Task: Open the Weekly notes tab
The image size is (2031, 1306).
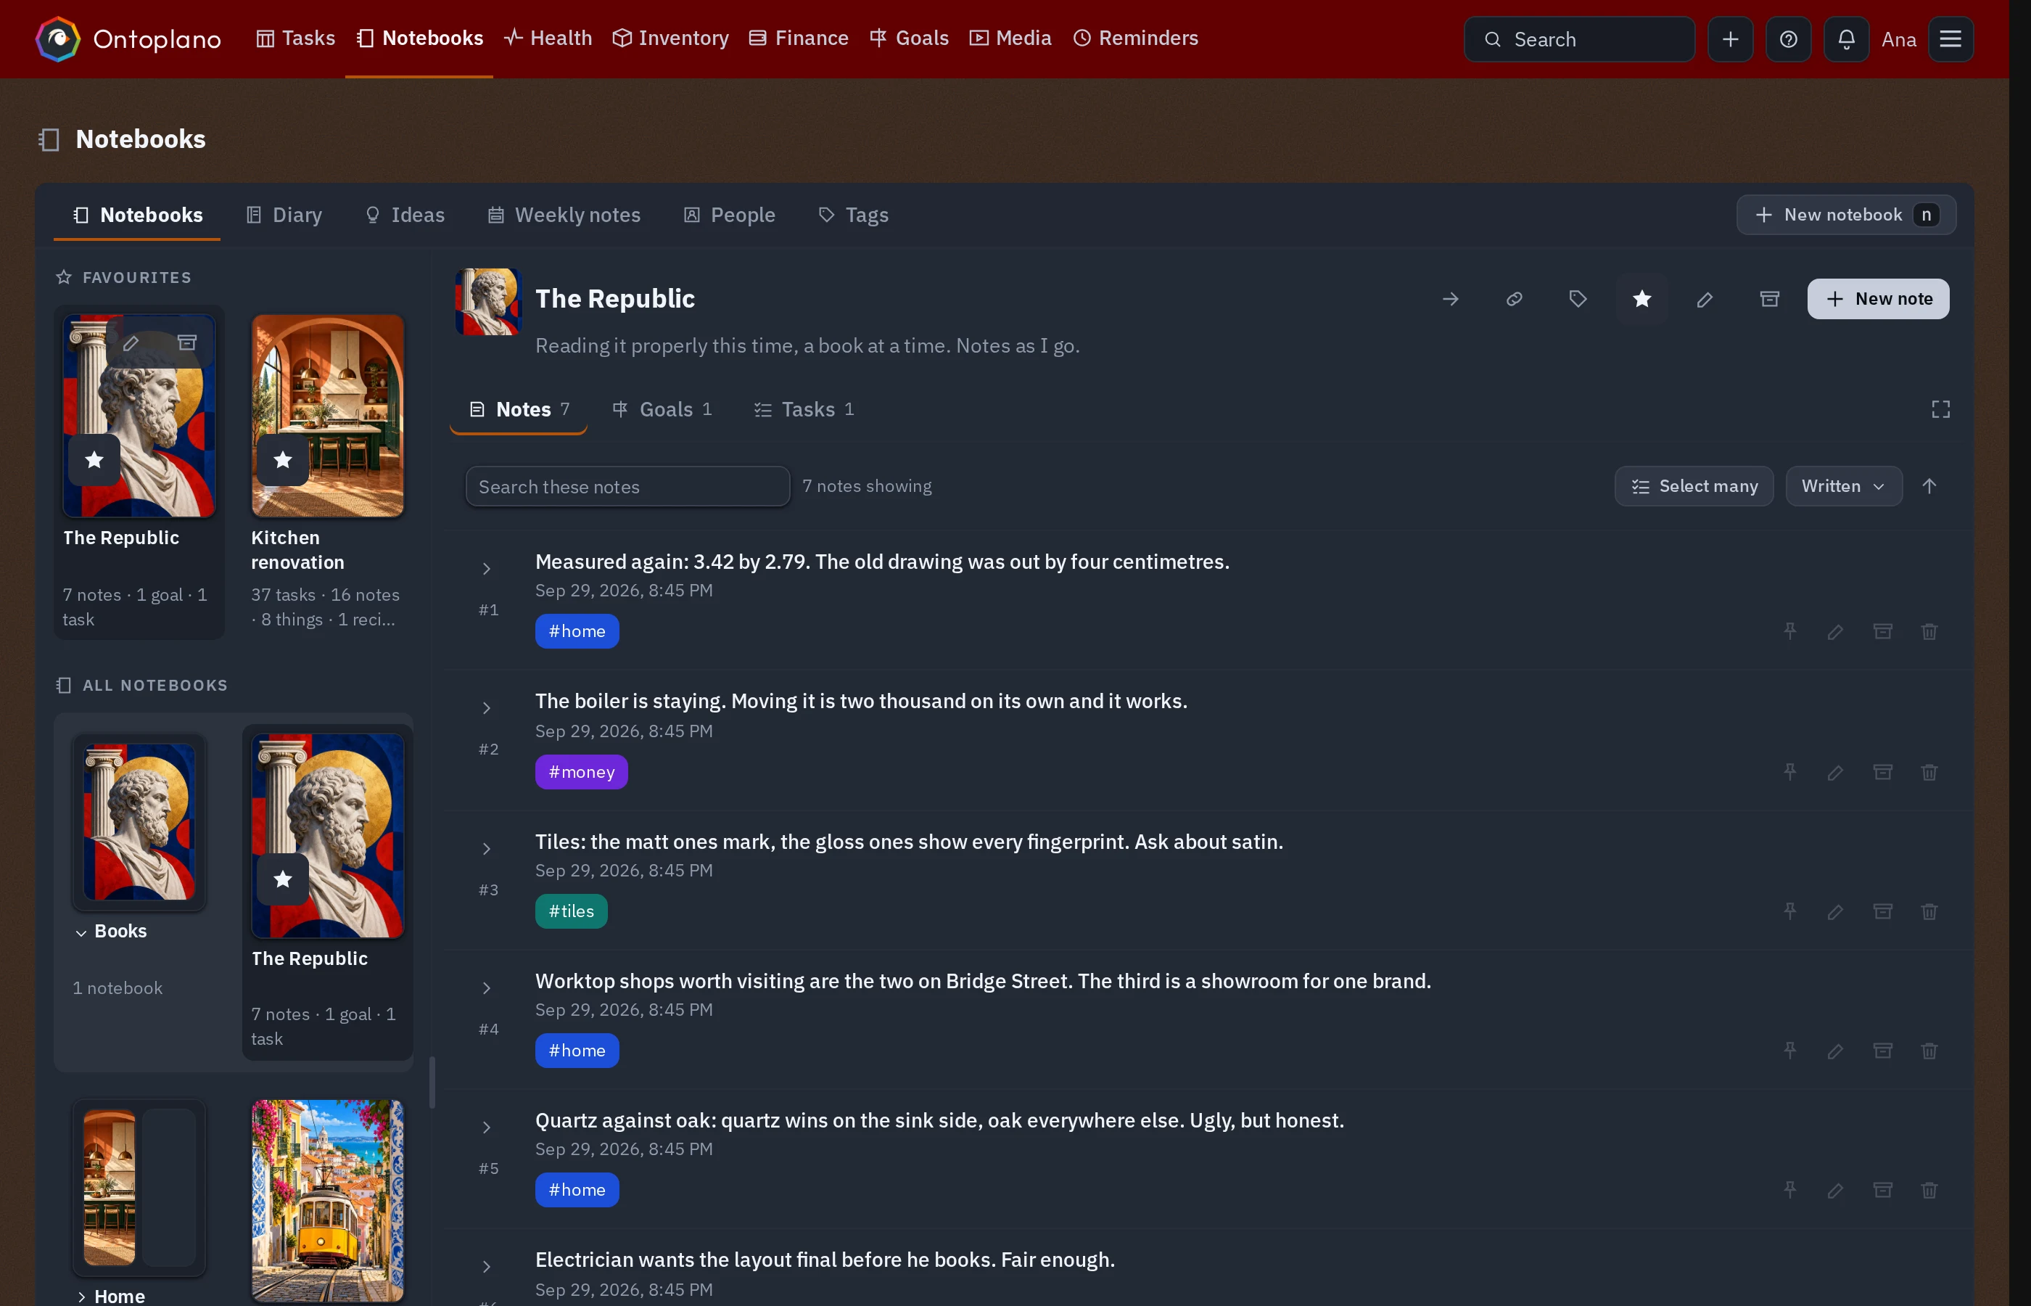Action: [x=564, y=215]
